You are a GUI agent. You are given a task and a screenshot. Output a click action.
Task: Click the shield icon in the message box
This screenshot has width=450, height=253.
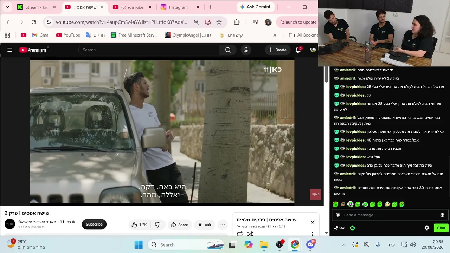tap(338, 215)
